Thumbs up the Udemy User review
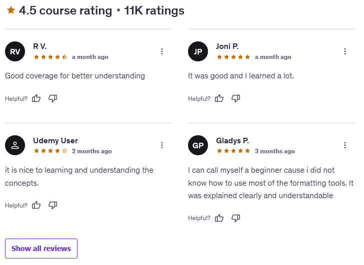This screenshot has height=265, width=364. click(36, 205)
